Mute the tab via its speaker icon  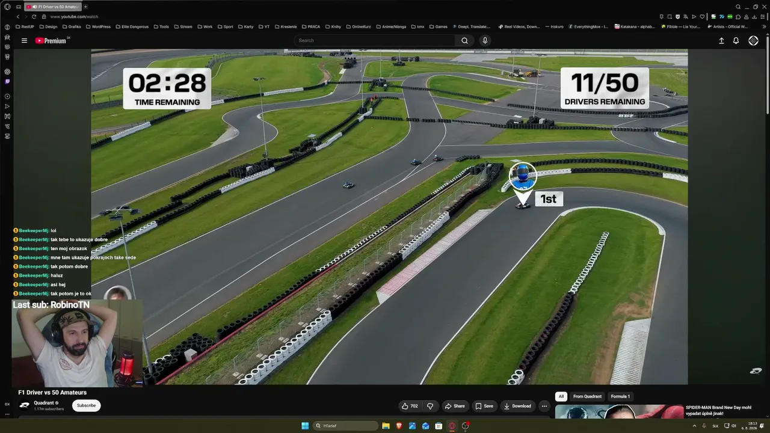[x=34, y=7]
